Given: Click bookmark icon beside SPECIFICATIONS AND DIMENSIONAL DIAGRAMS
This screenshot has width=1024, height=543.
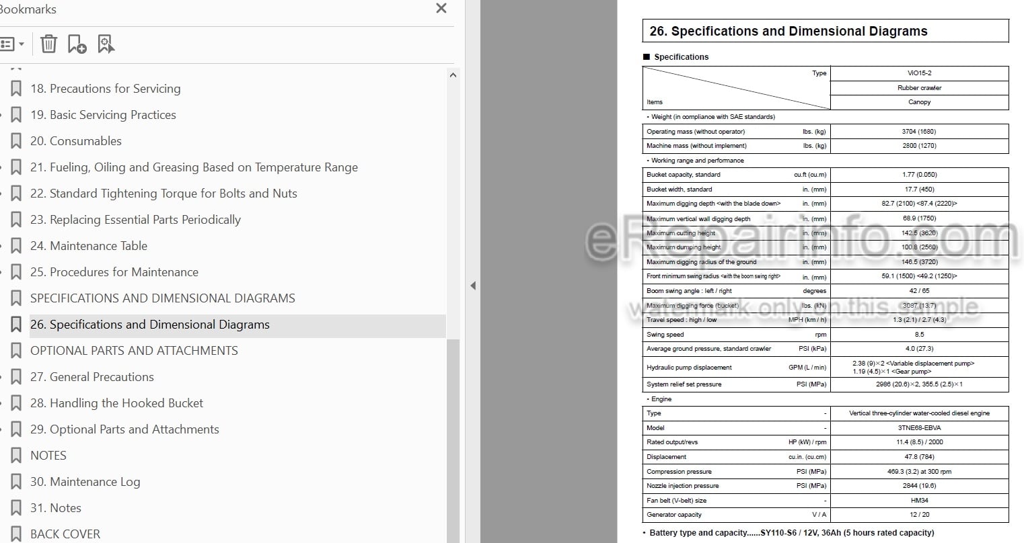Looking at the screenshot, I should pyautogui.click(x=16, y=298).
